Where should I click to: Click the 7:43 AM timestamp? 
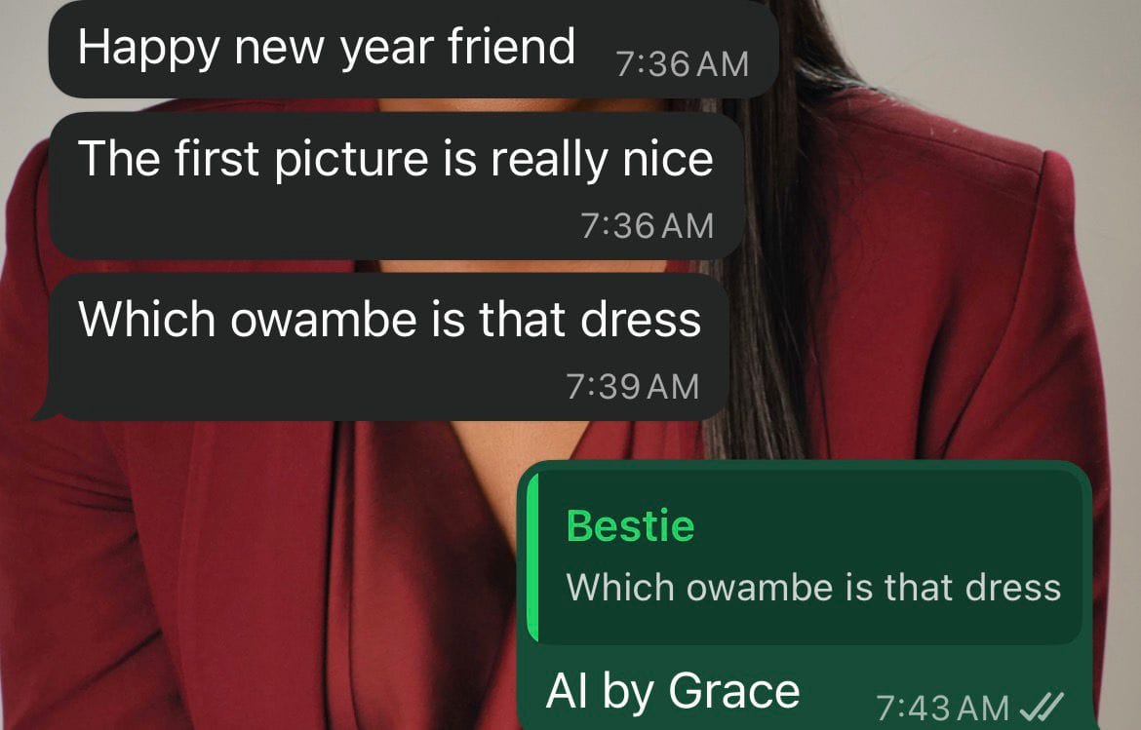click(942, 707)
